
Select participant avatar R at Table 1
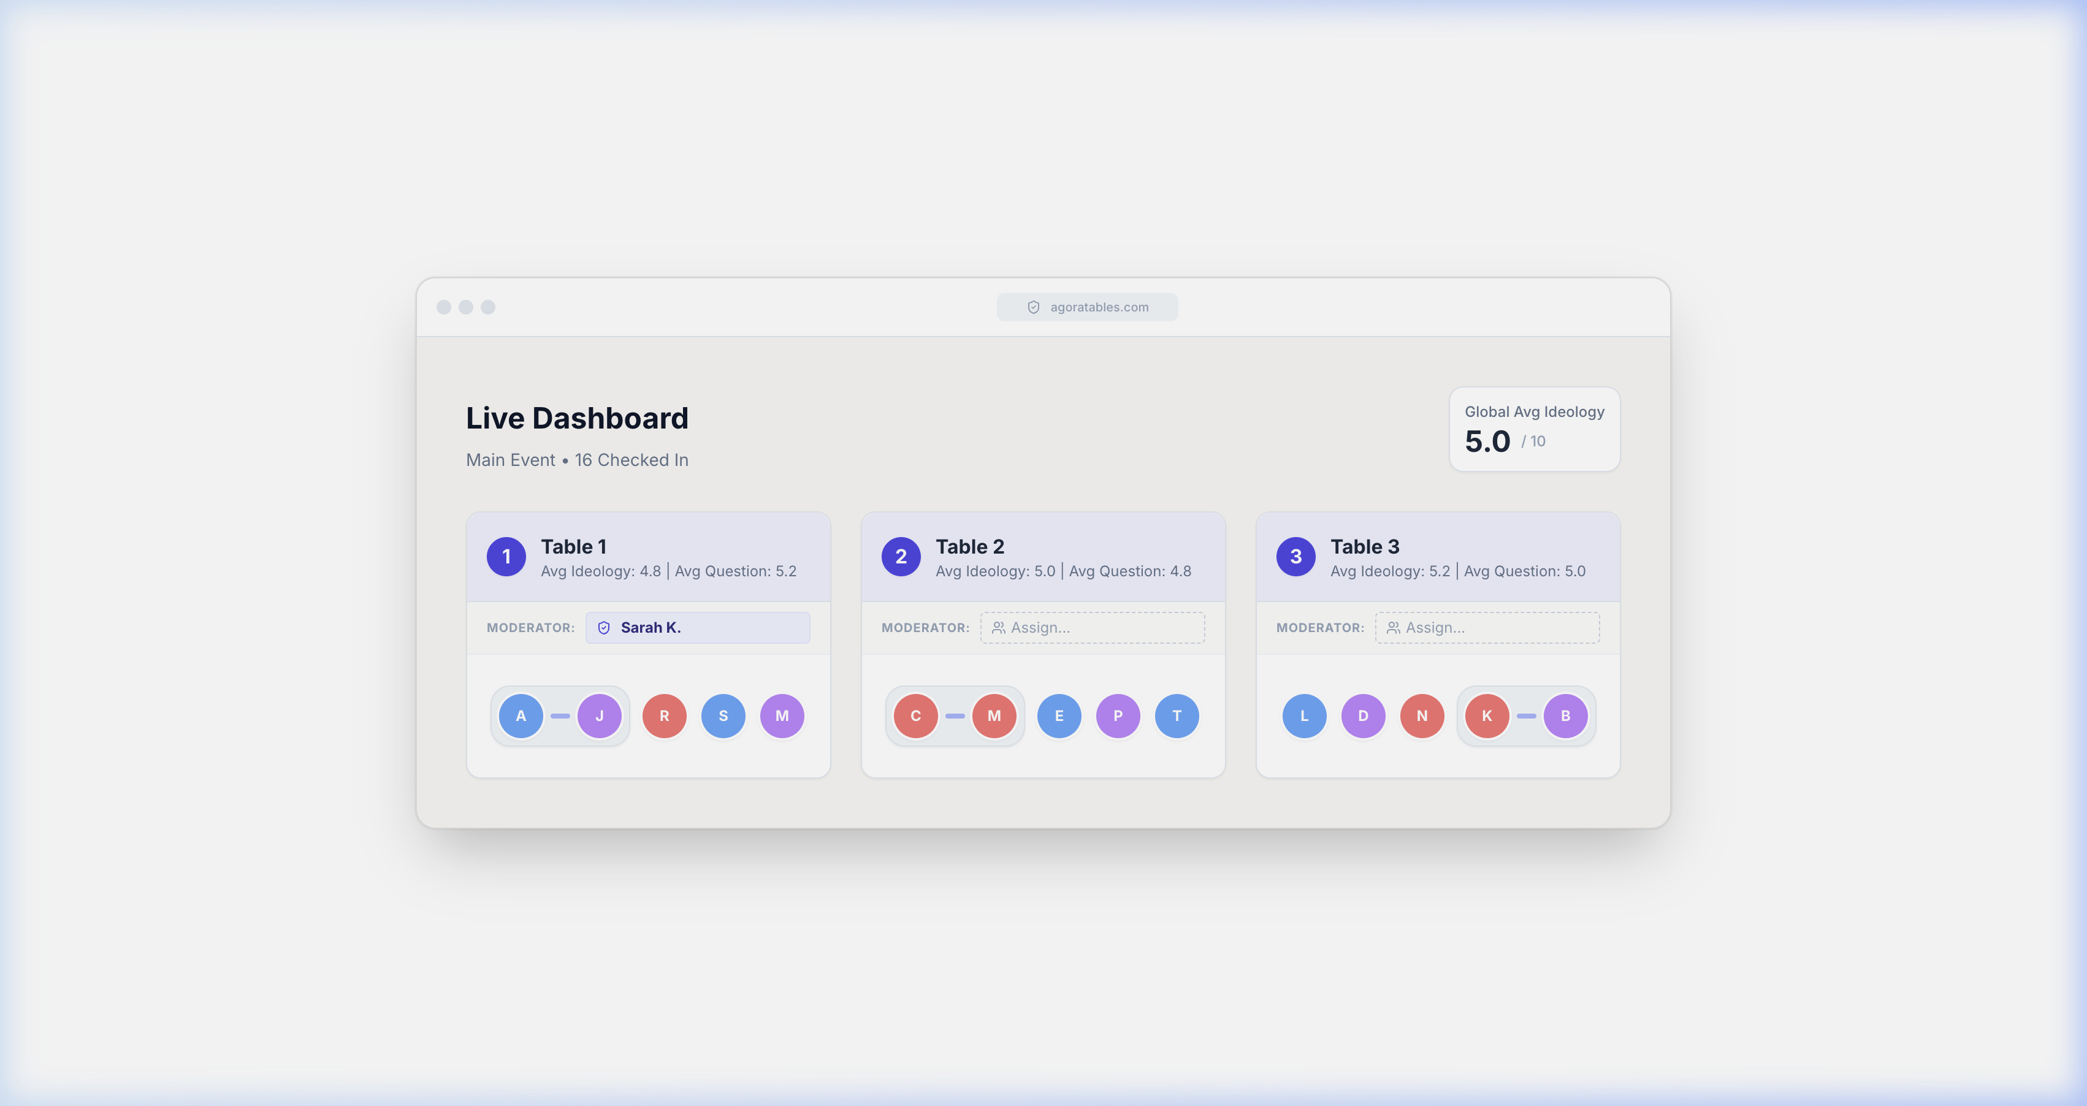click(x=663, y=715)
